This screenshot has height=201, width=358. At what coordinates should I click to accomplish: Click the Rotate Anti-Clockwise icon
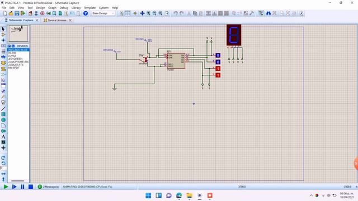[3, 163]
